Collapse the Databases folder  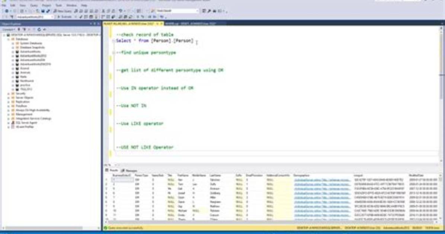[9, 39]
